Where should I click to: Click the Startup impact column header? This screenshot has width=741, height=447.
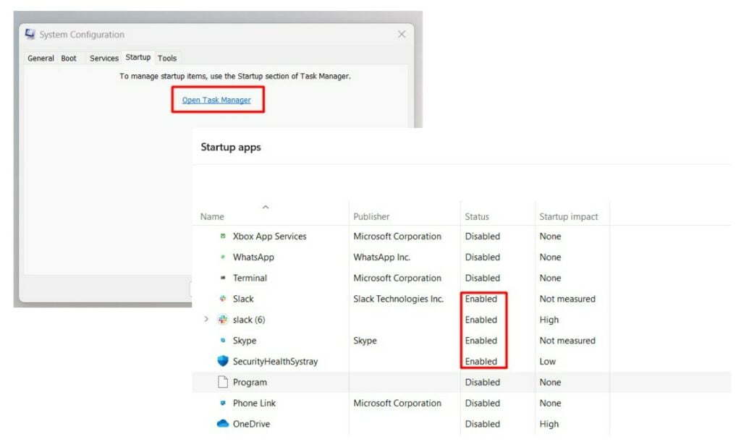[x=569, y=216]
